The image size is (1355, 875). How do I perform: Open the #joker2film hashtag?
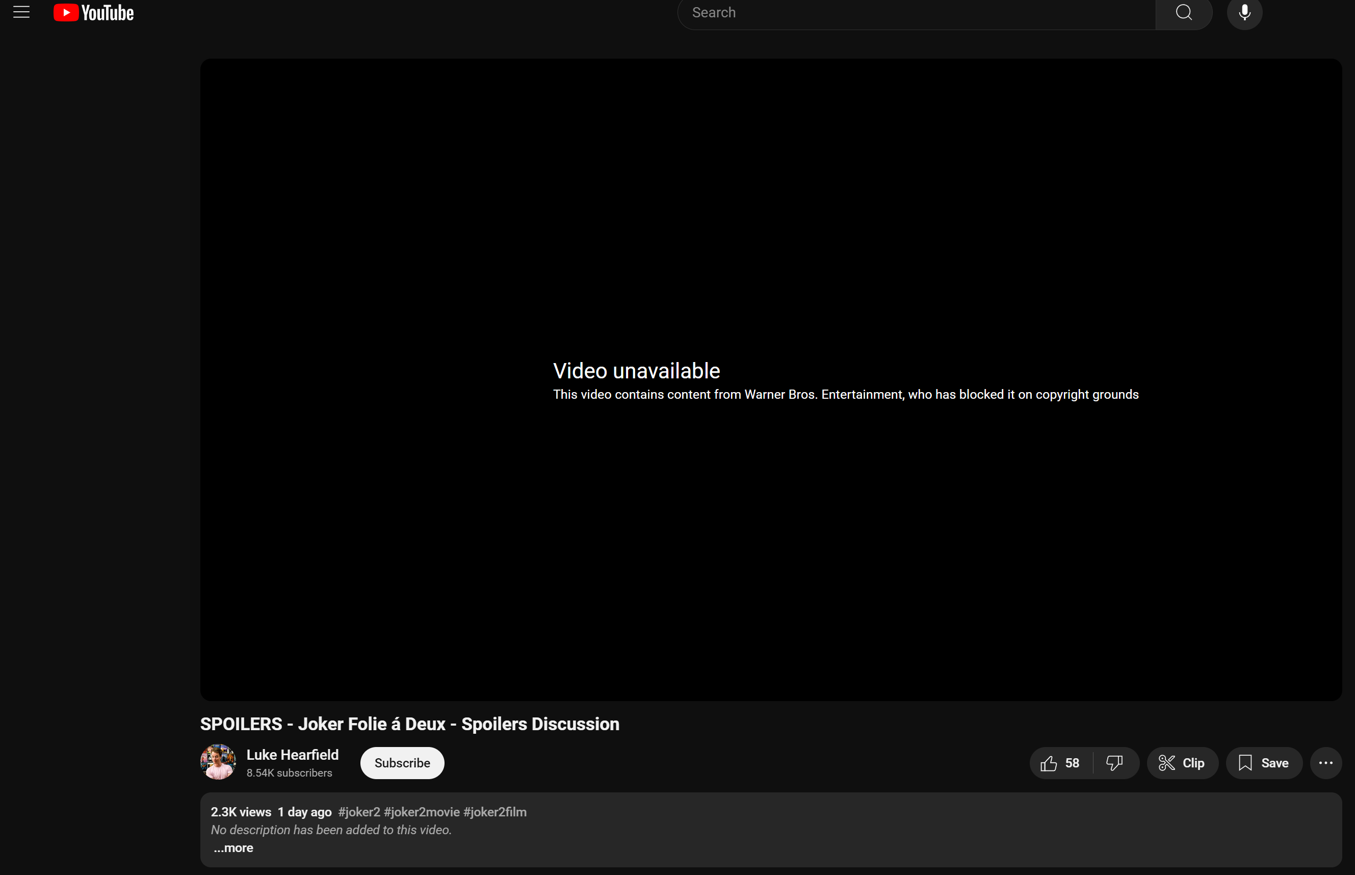coord(494,812)
